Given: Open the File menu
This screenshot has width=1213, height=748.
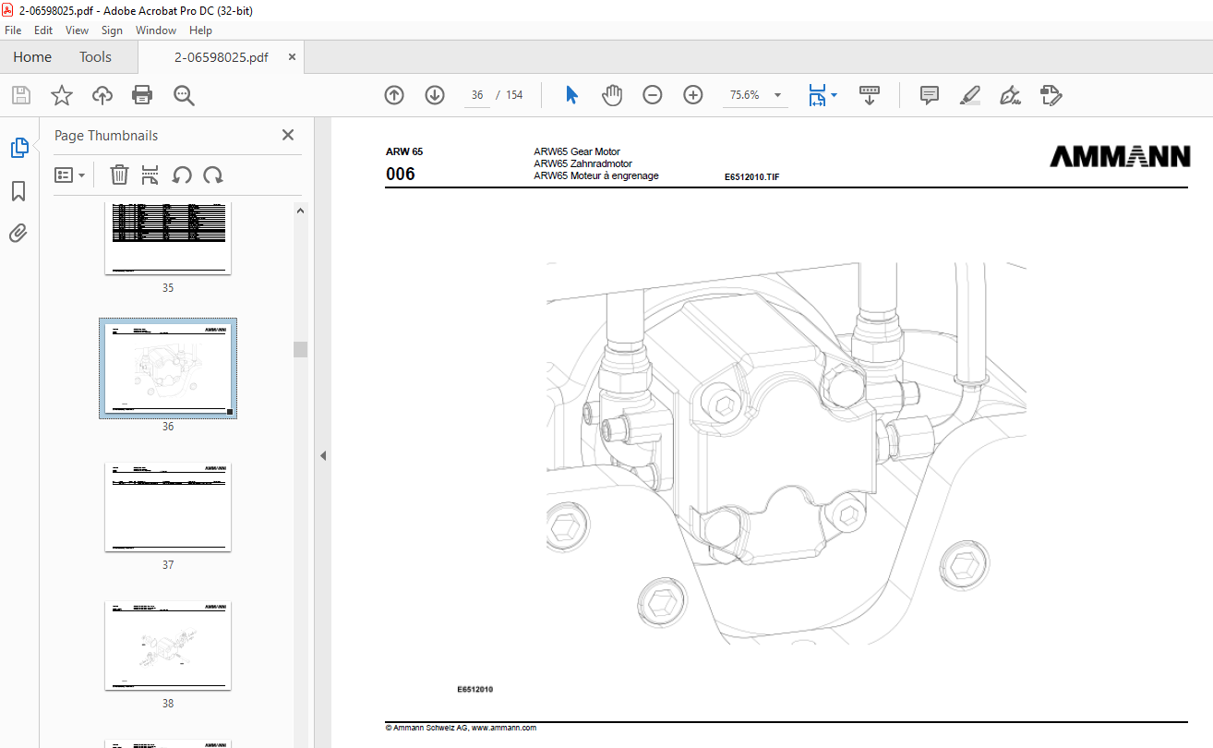Looking at the screenshot, I should [13, 30].
